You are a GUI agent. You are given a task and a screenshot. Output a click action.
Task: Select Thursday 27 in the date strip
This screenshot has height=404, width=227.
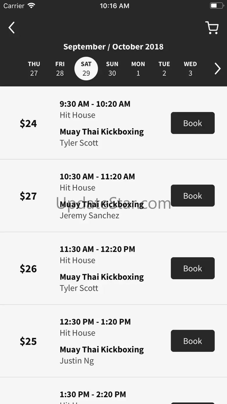point(34,69)
